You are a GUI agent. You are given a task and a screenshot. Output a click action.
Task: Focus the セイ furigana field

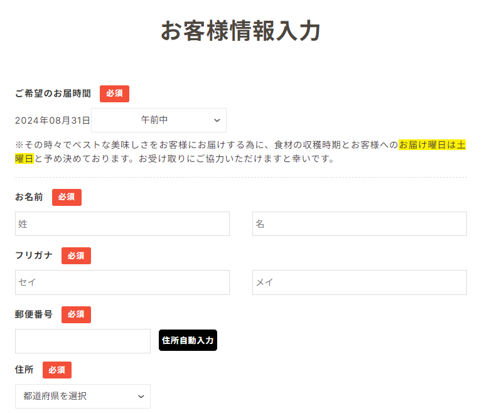[x=122, y=282]
